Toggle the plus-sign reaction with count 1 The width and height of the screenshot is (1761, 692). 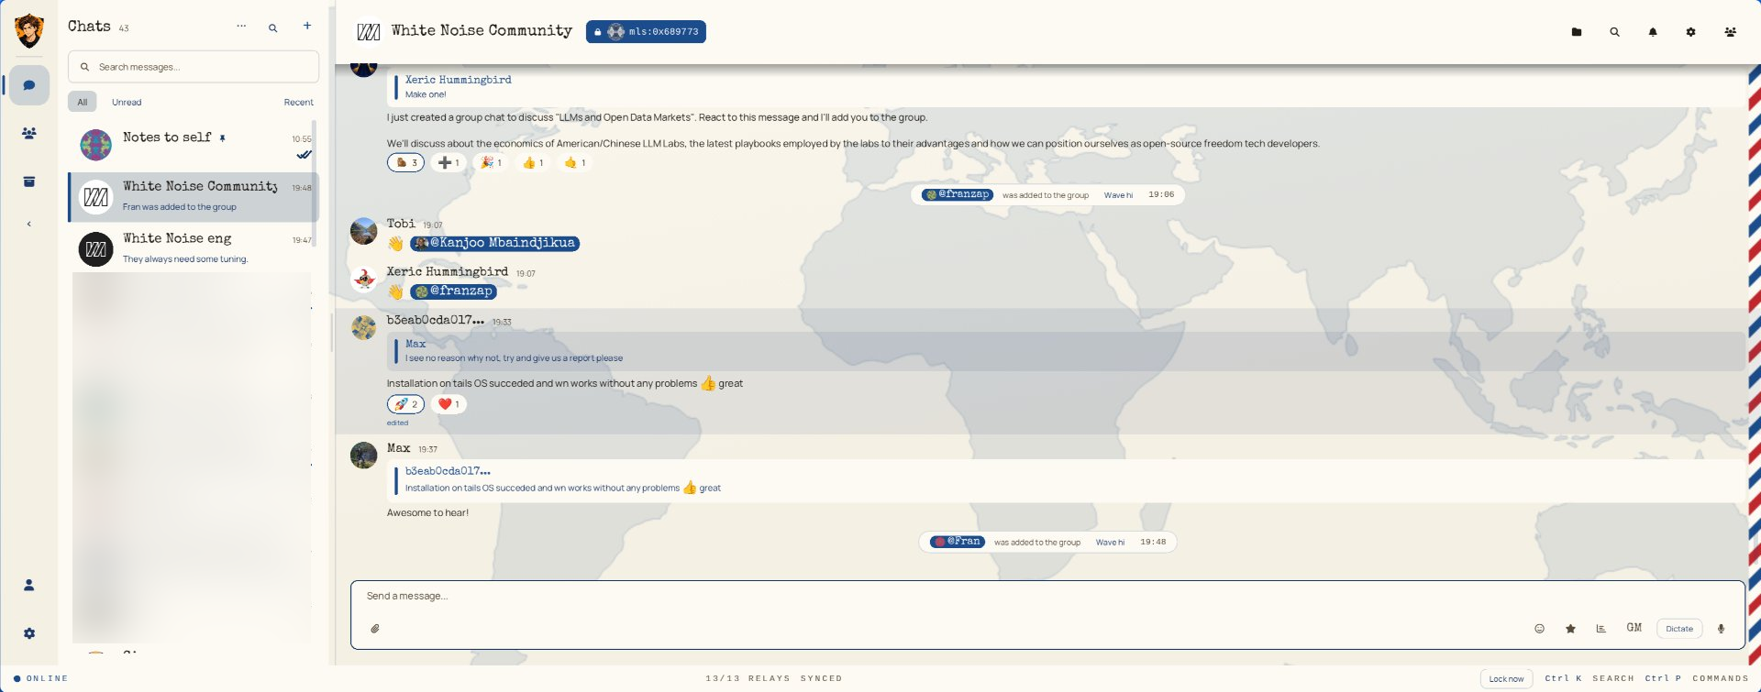[449, 163]
